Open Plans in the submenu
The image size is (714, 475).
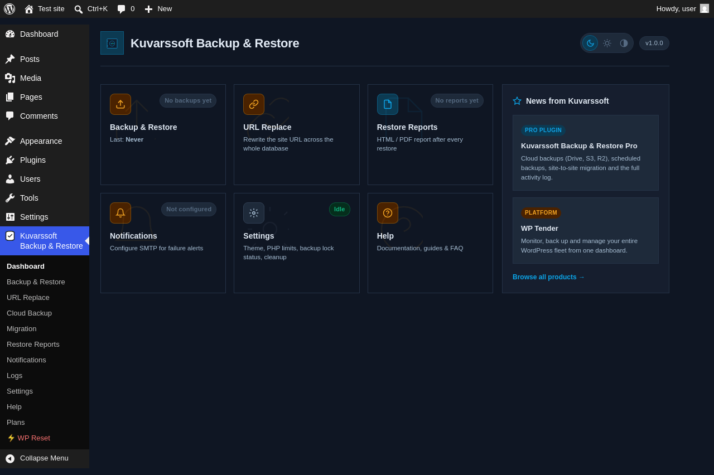[16, 422]
